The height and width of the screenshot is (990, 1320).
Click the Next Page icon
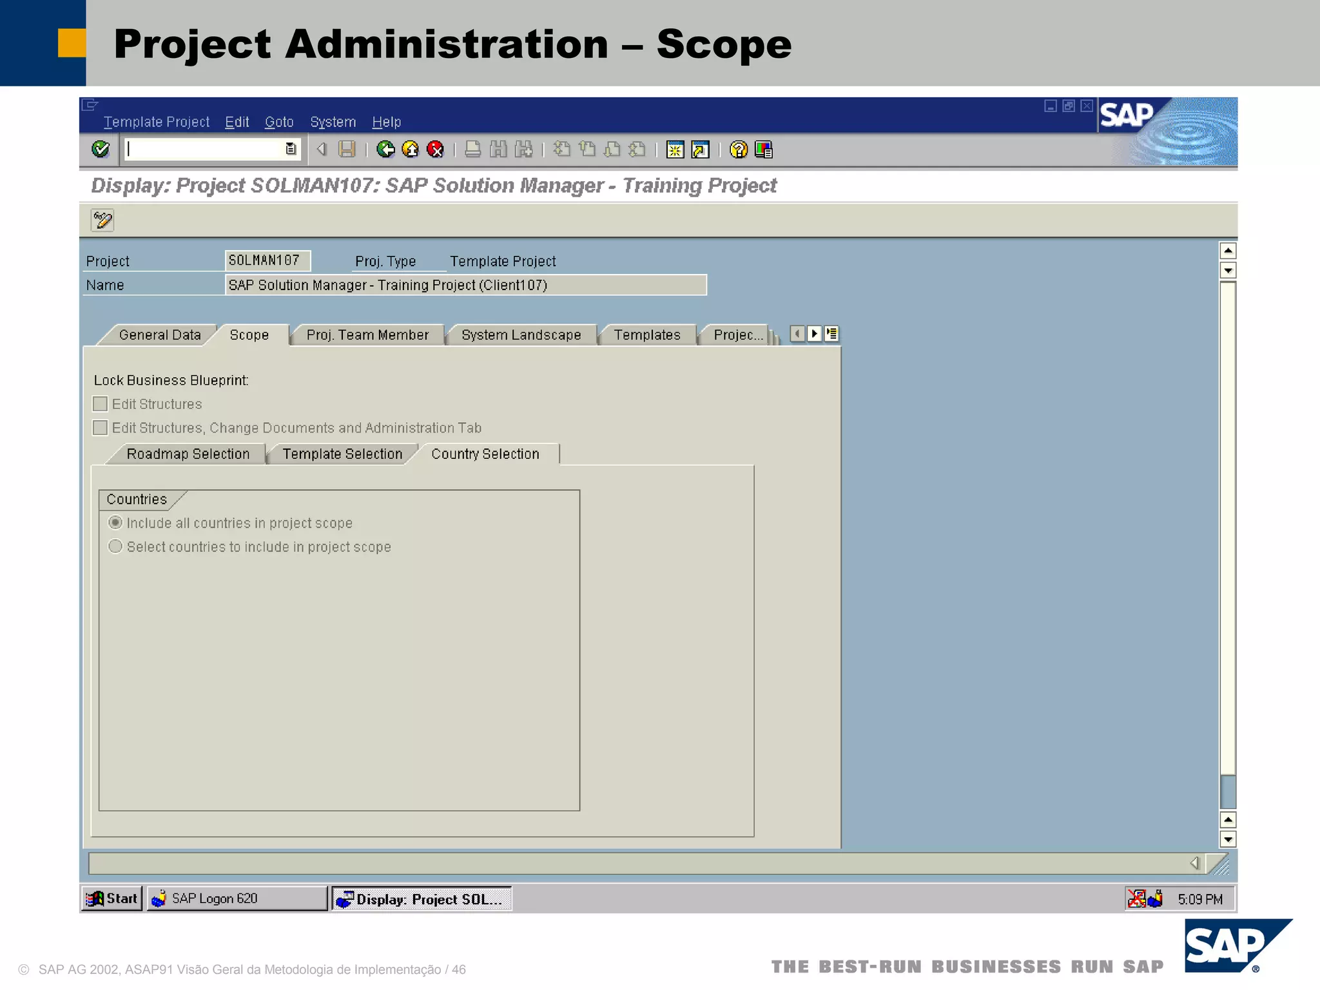pos(612,150)
